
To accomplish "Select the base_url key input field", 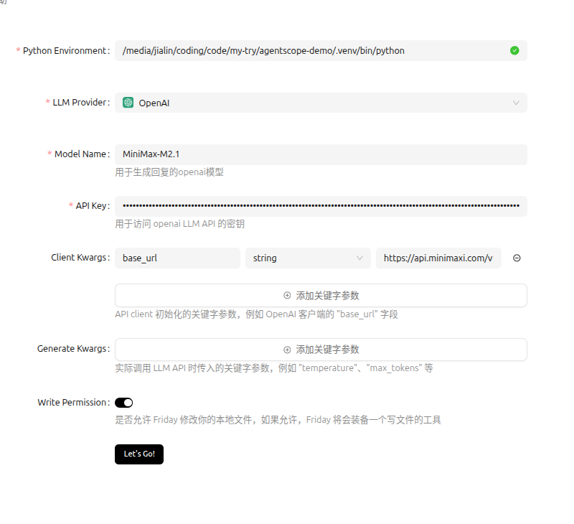I will (177, 258).
